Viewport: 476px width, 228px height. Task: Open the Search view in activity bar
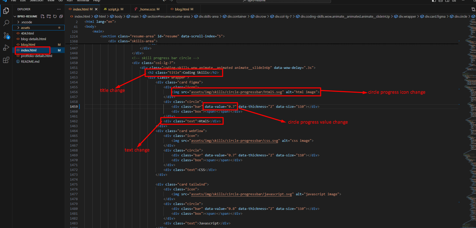point(6,23)
